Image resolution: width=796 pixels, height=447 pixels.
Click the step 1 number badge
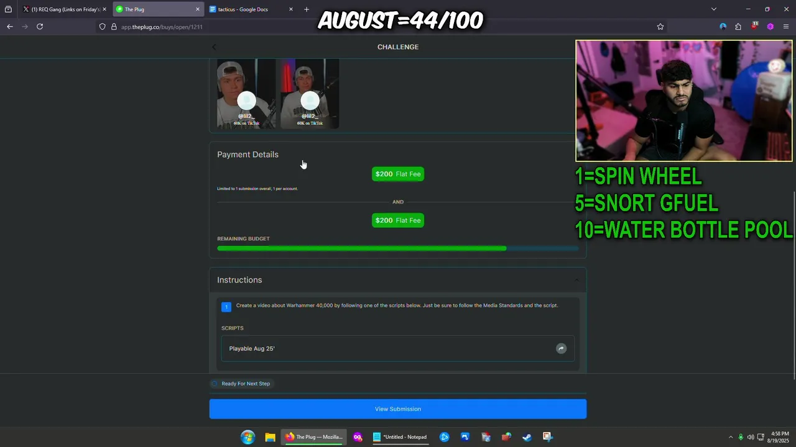click(x=226, y=307)
